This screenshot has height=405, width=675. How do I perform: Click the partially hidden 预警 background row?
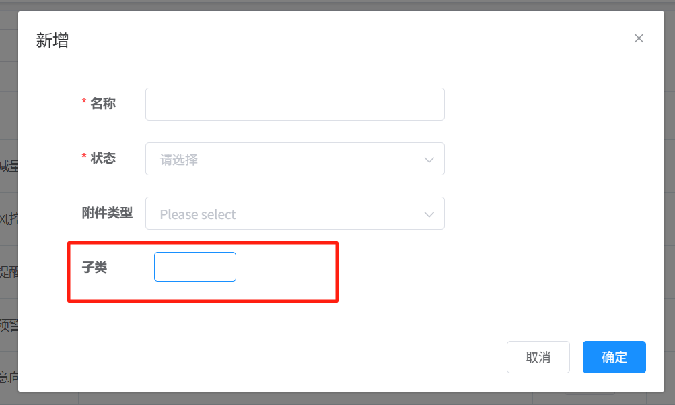(9, 325)
